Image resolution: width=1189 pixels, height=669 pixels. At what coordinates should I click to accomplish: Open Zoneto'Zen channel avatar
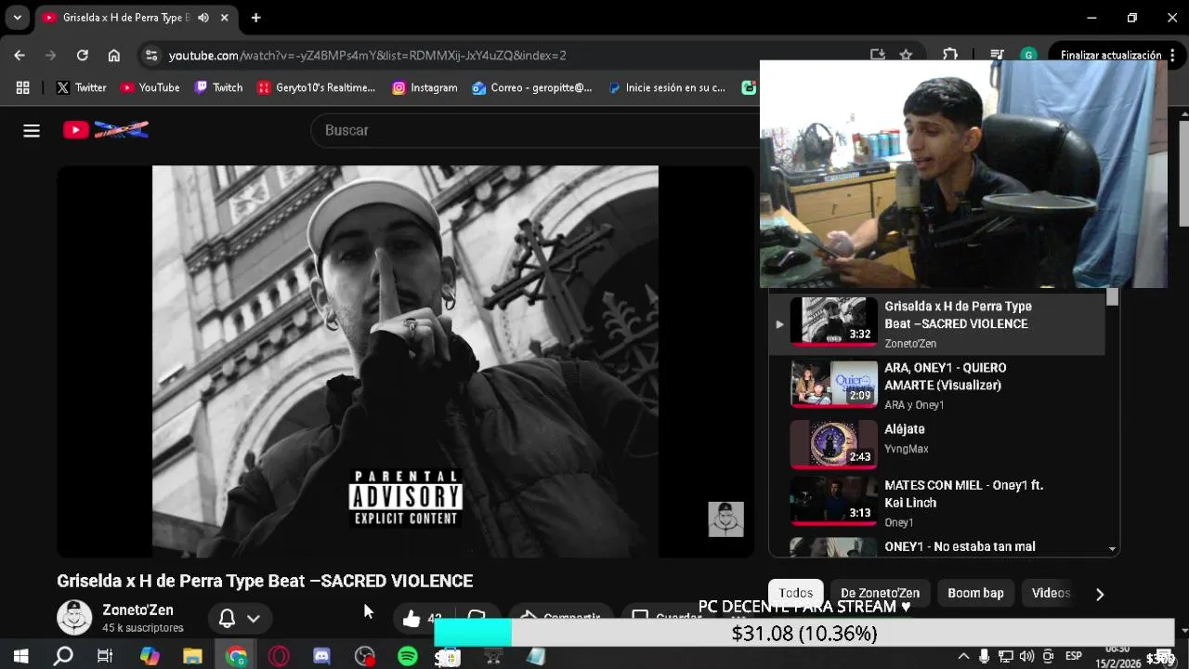click(74, 618)
